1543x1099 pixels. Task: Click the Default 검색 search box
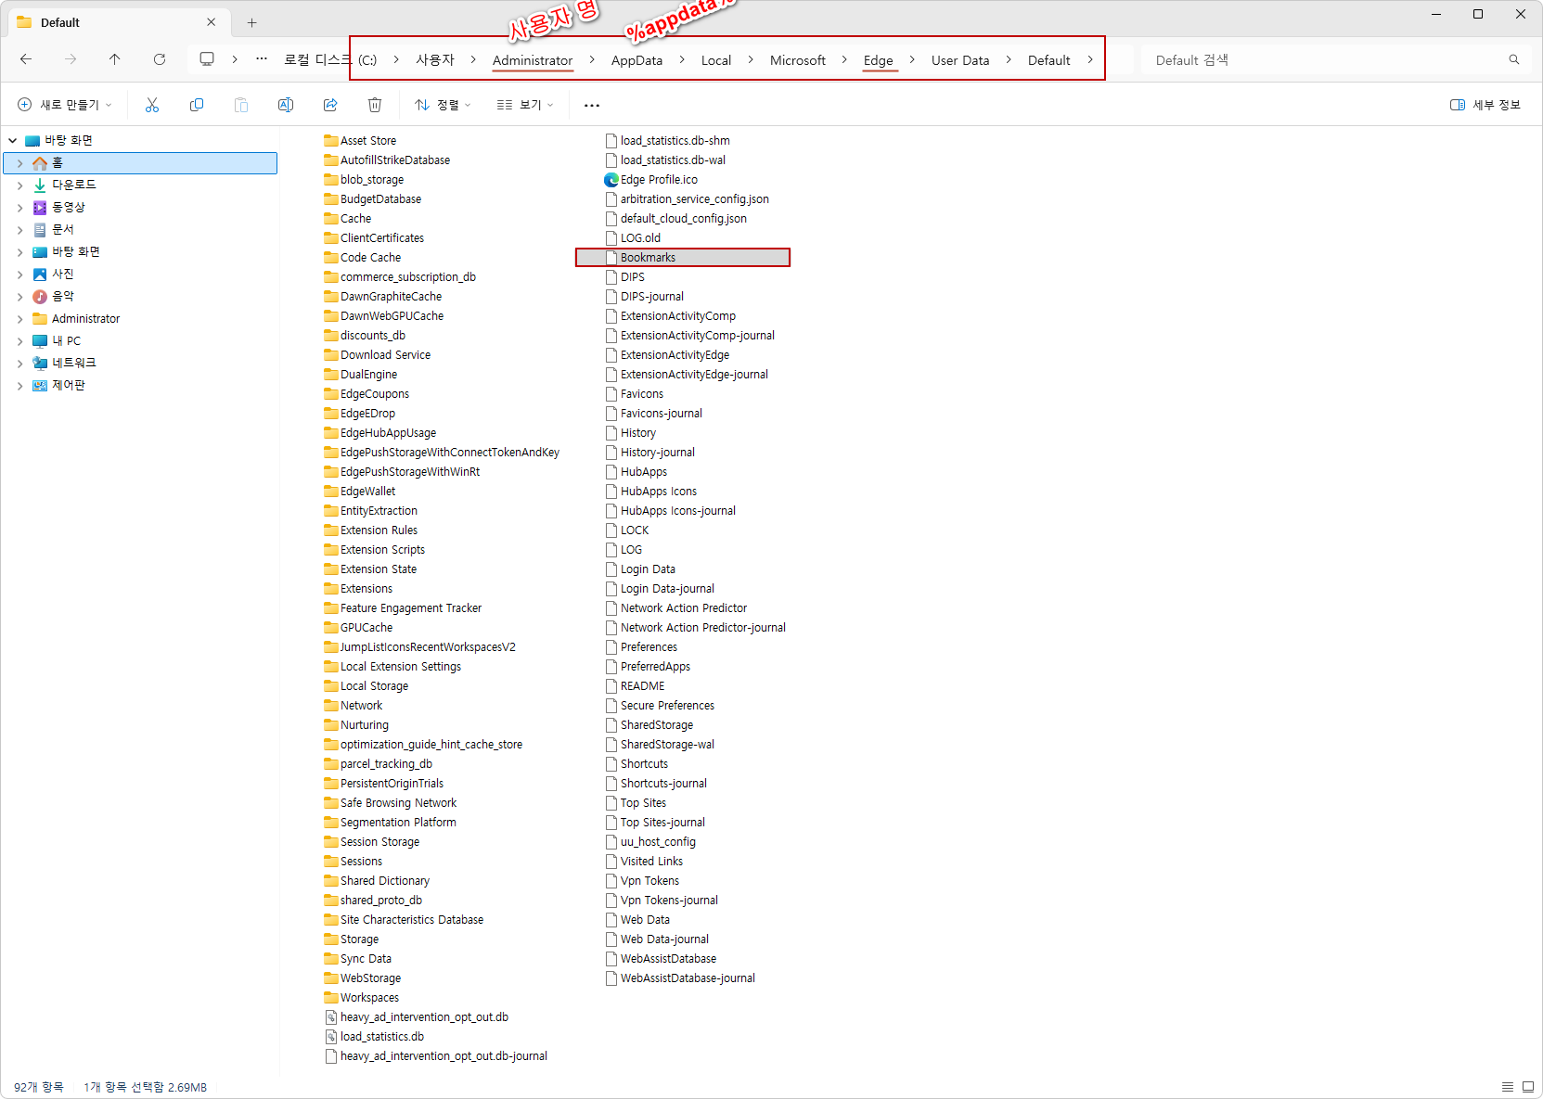click(1327, 59)
